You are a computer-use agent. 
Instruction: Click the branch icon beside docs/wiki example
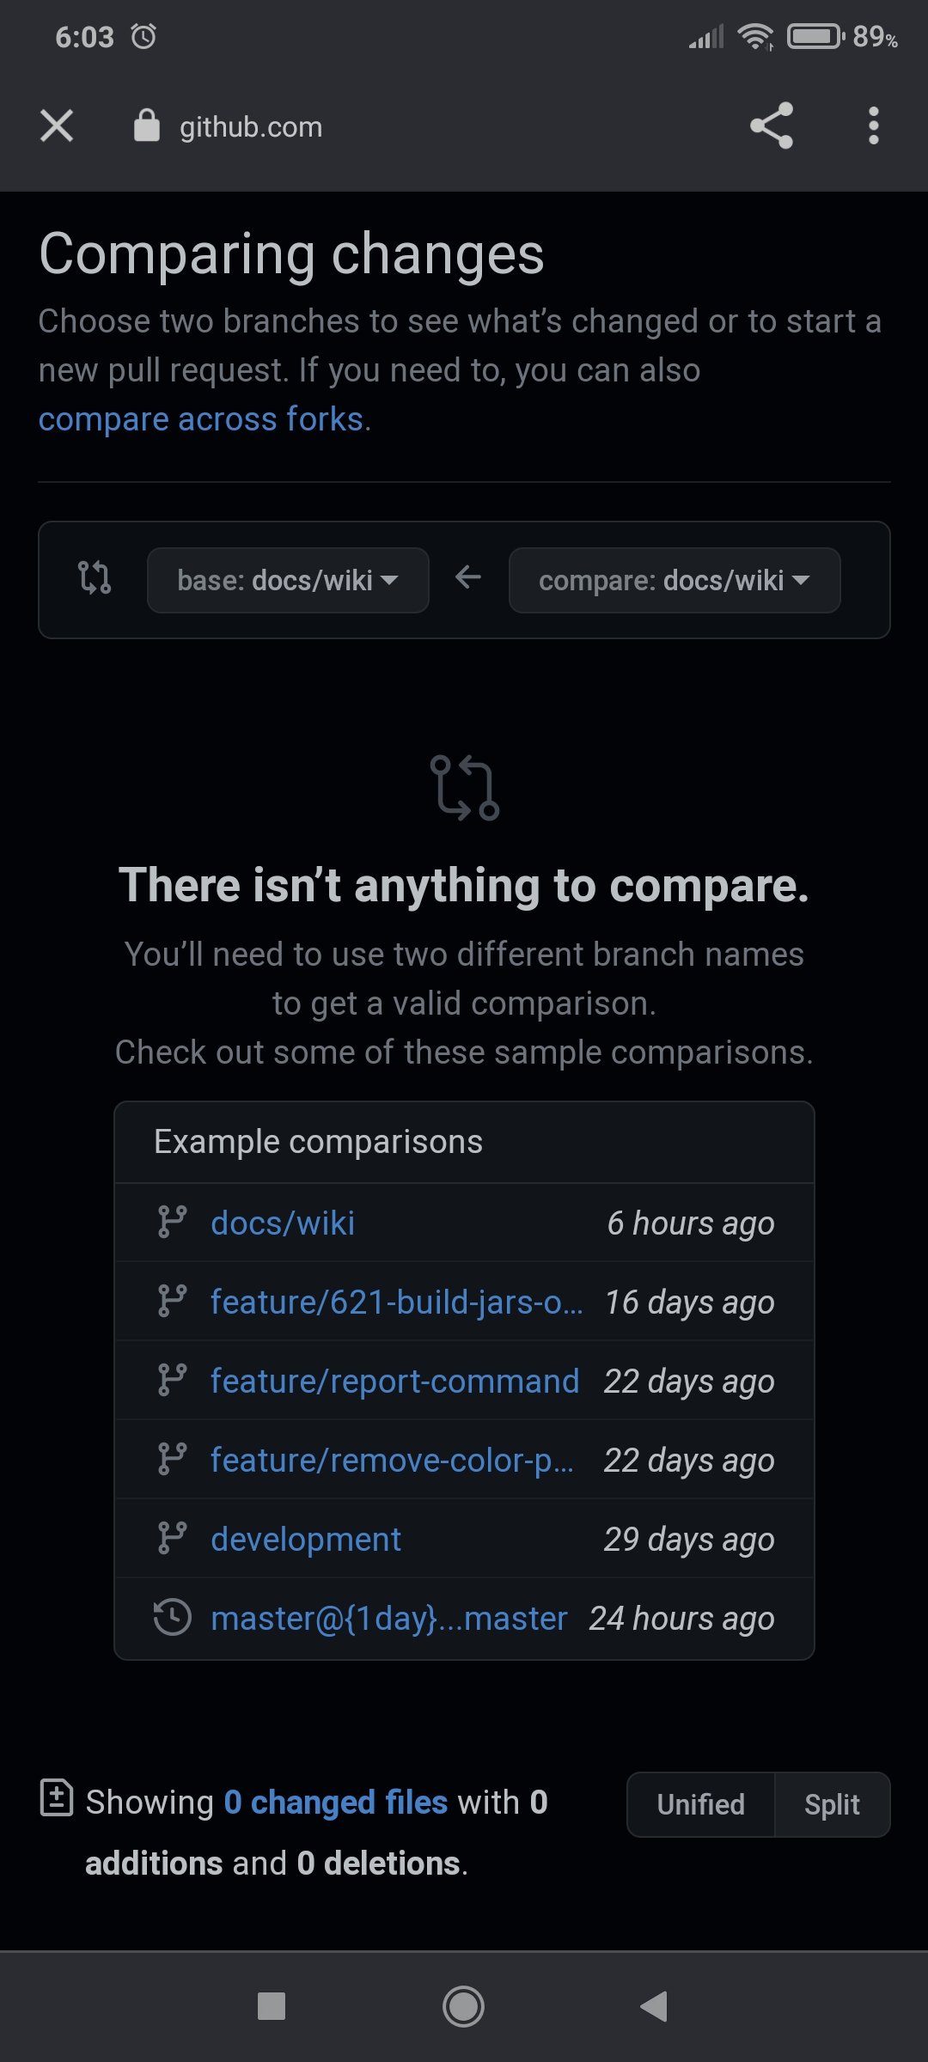point(174,1223)
